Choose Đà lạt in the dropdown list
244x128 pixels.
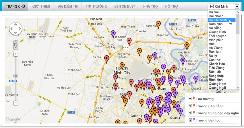(x=222, y=56)
